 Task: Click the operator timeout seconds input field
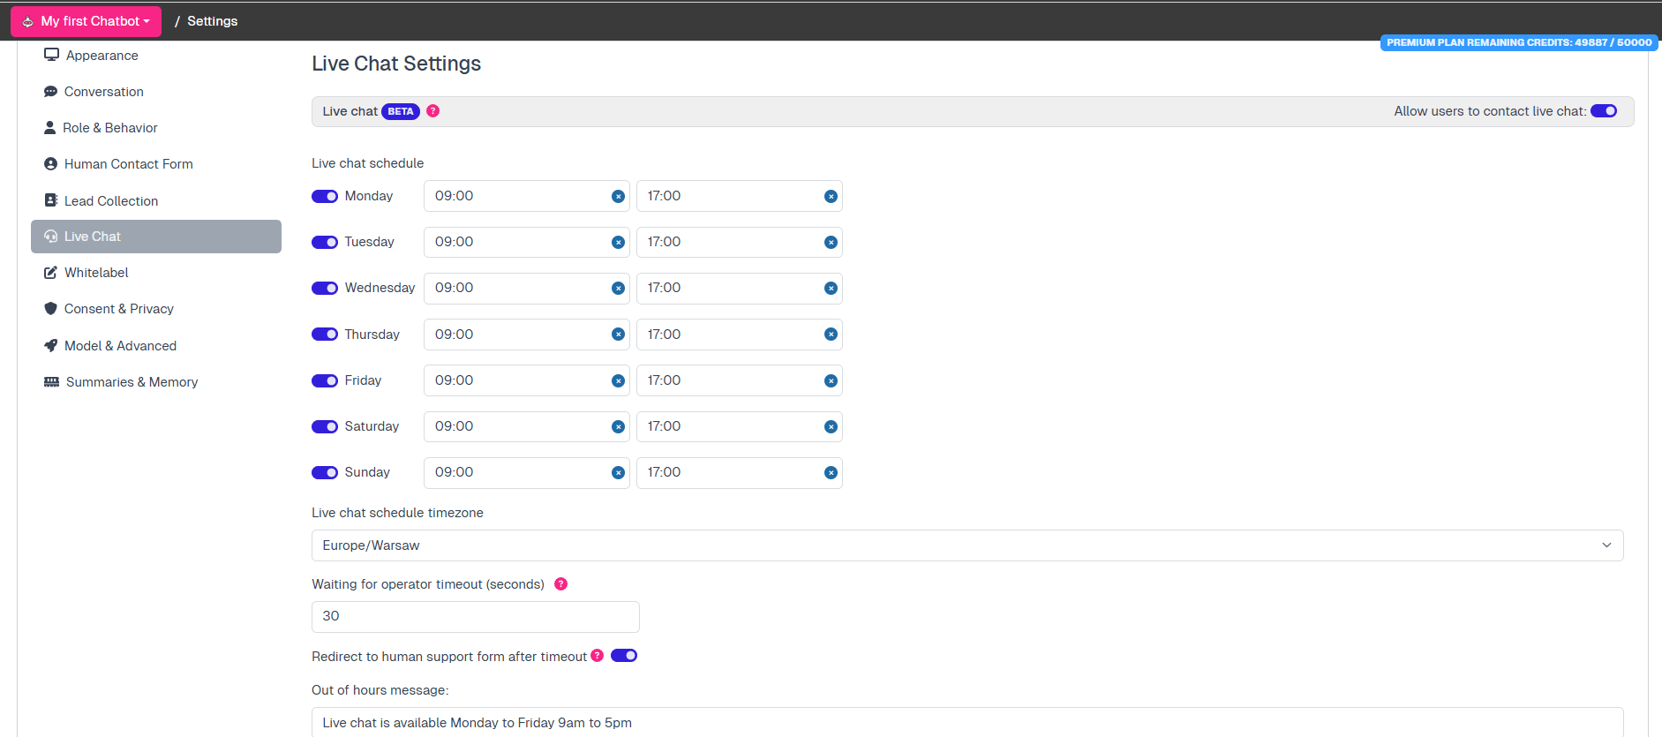pos(475,617)
